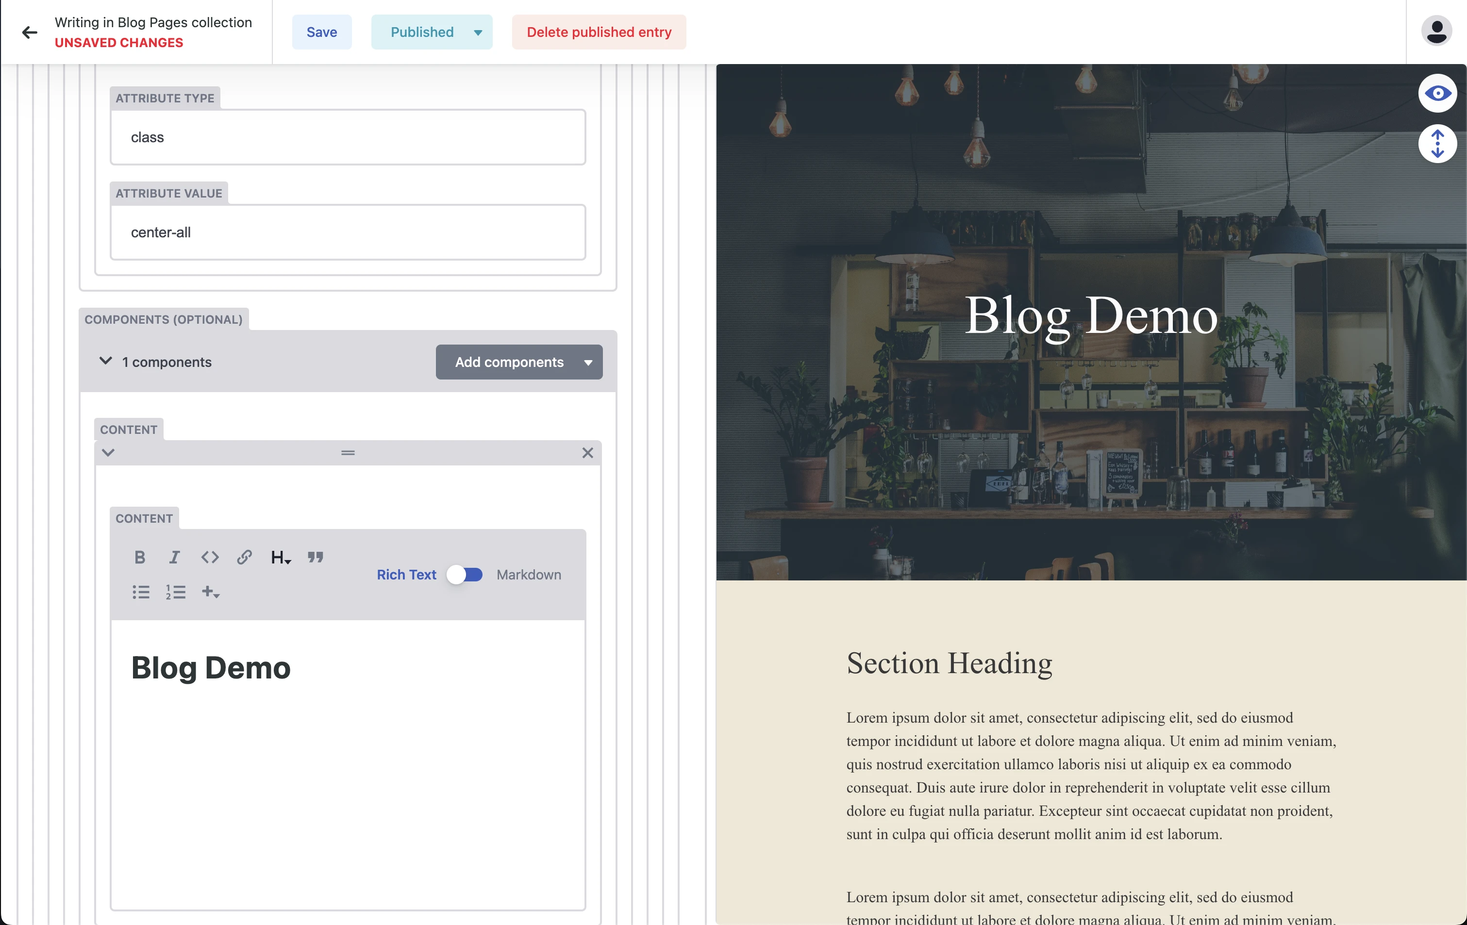Open the user account avatar menu
Screen dimensions: 1467x925
click(1436, 31)
